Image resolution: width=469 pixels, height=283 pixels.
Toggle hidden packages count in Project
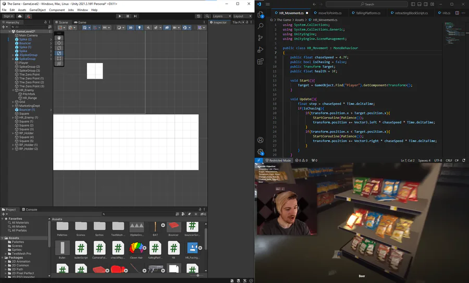click(x=203, y=214)
